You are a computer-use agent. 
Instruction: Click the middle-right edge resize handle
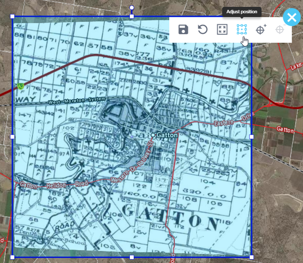[x=252, y=136]
